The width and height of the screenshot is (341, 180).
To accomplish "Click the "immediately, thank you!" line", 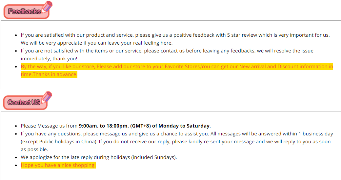I will [x=49, y=59].
